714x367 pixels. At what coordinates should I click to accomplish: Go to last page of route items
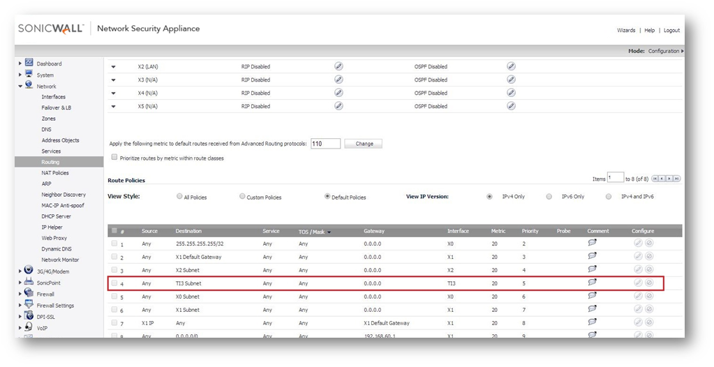click(x=677, y=179)
